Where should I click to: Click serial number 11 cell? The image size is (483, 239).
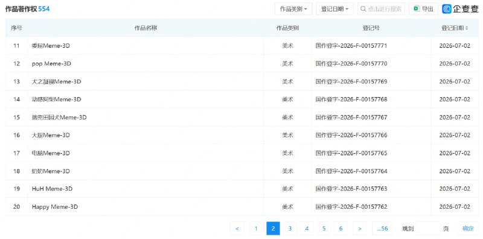[x=16, y=46]
